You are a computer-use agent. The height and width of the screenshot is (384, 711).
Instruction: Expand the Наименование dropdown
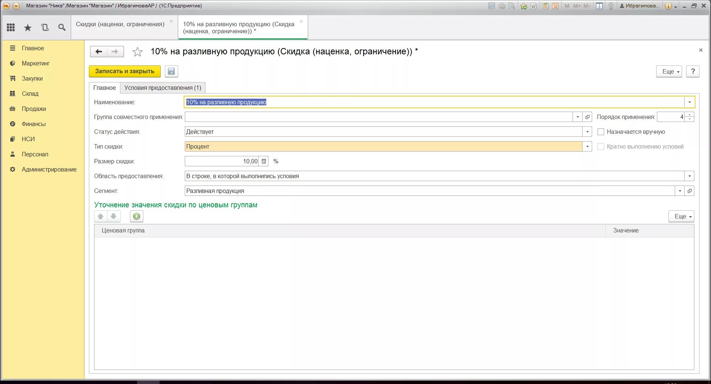point(690,102)
